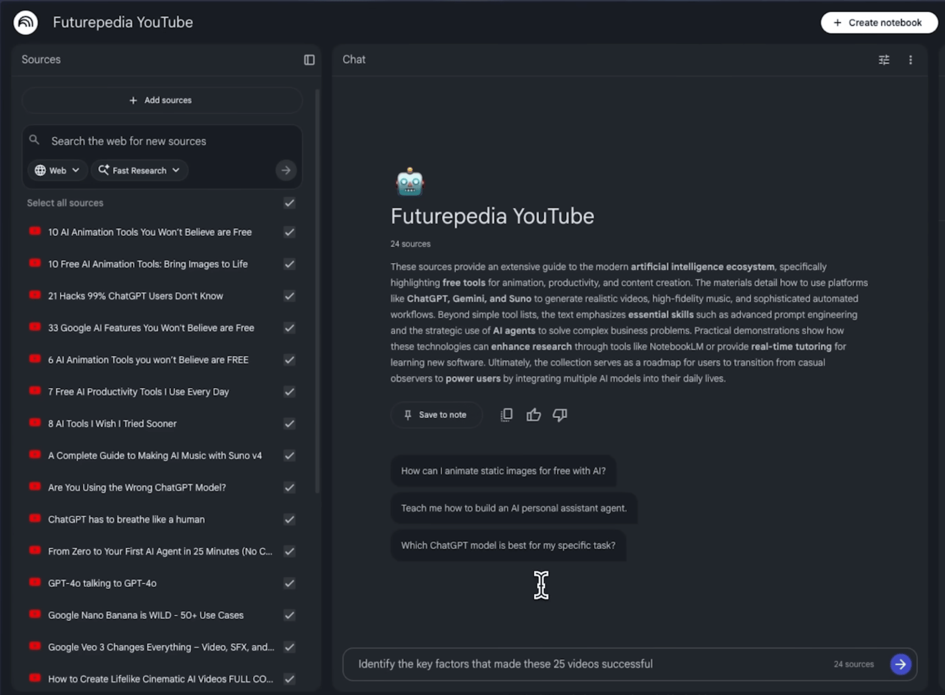Image resolution: width=945 pixels, height=695 pixels.
Task: Ask 'Teach me how to build an AI' suggestion
Action: (514, 508)
